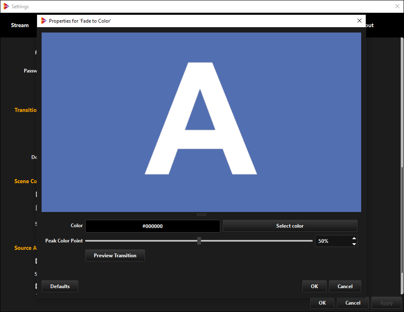
Task: Click the #000000 color field
Action: tap(152, 226)
